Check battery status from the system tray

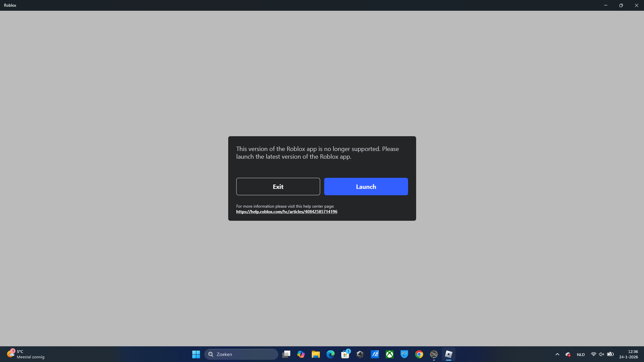pos(610,354)
